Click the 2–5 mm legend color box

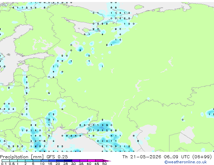click(x=29, y=161)
